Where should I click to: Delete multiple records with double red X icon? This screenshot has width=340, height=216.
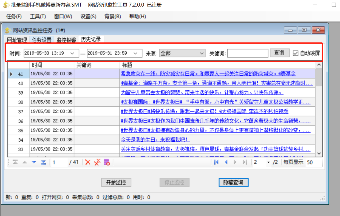click(x=97, y=162)
